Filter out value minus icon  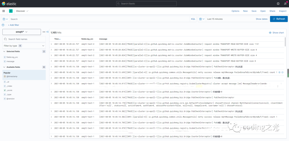coord(282,73)
